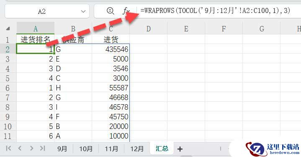Image resolution: width=301 pixels, height=157 pixels.
Task: Open the Name Box dropdown arrow
Action: pos(83,12)
